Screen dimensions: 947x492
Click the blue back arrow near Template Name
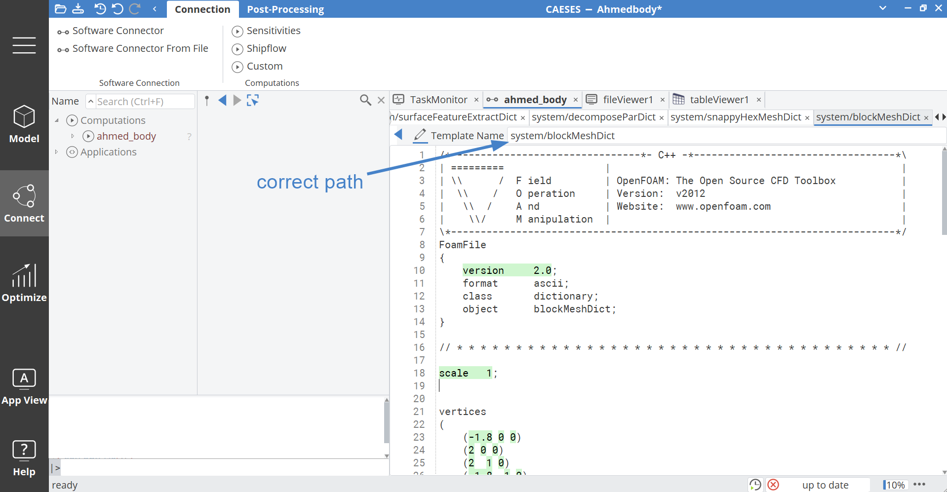(398, 135)
